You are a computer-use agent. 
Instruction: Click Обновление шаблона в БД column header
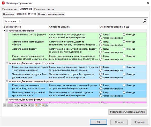pos(123,27)
